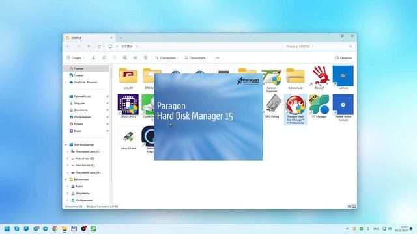Select Локальный диск (H:) in the tree

(x=86, y=172)
